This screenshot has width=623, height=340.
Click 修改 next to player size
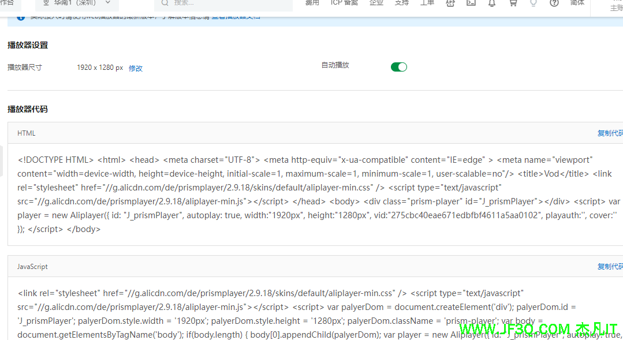pyautogui.click(x=136, y=68)
